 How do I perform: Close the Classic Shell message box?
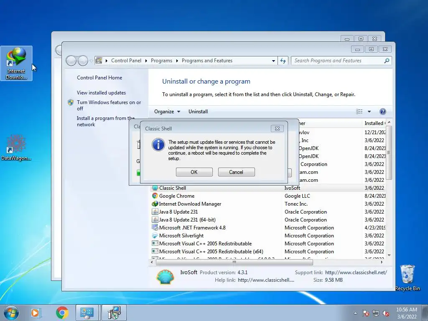(x=277, y=129)
